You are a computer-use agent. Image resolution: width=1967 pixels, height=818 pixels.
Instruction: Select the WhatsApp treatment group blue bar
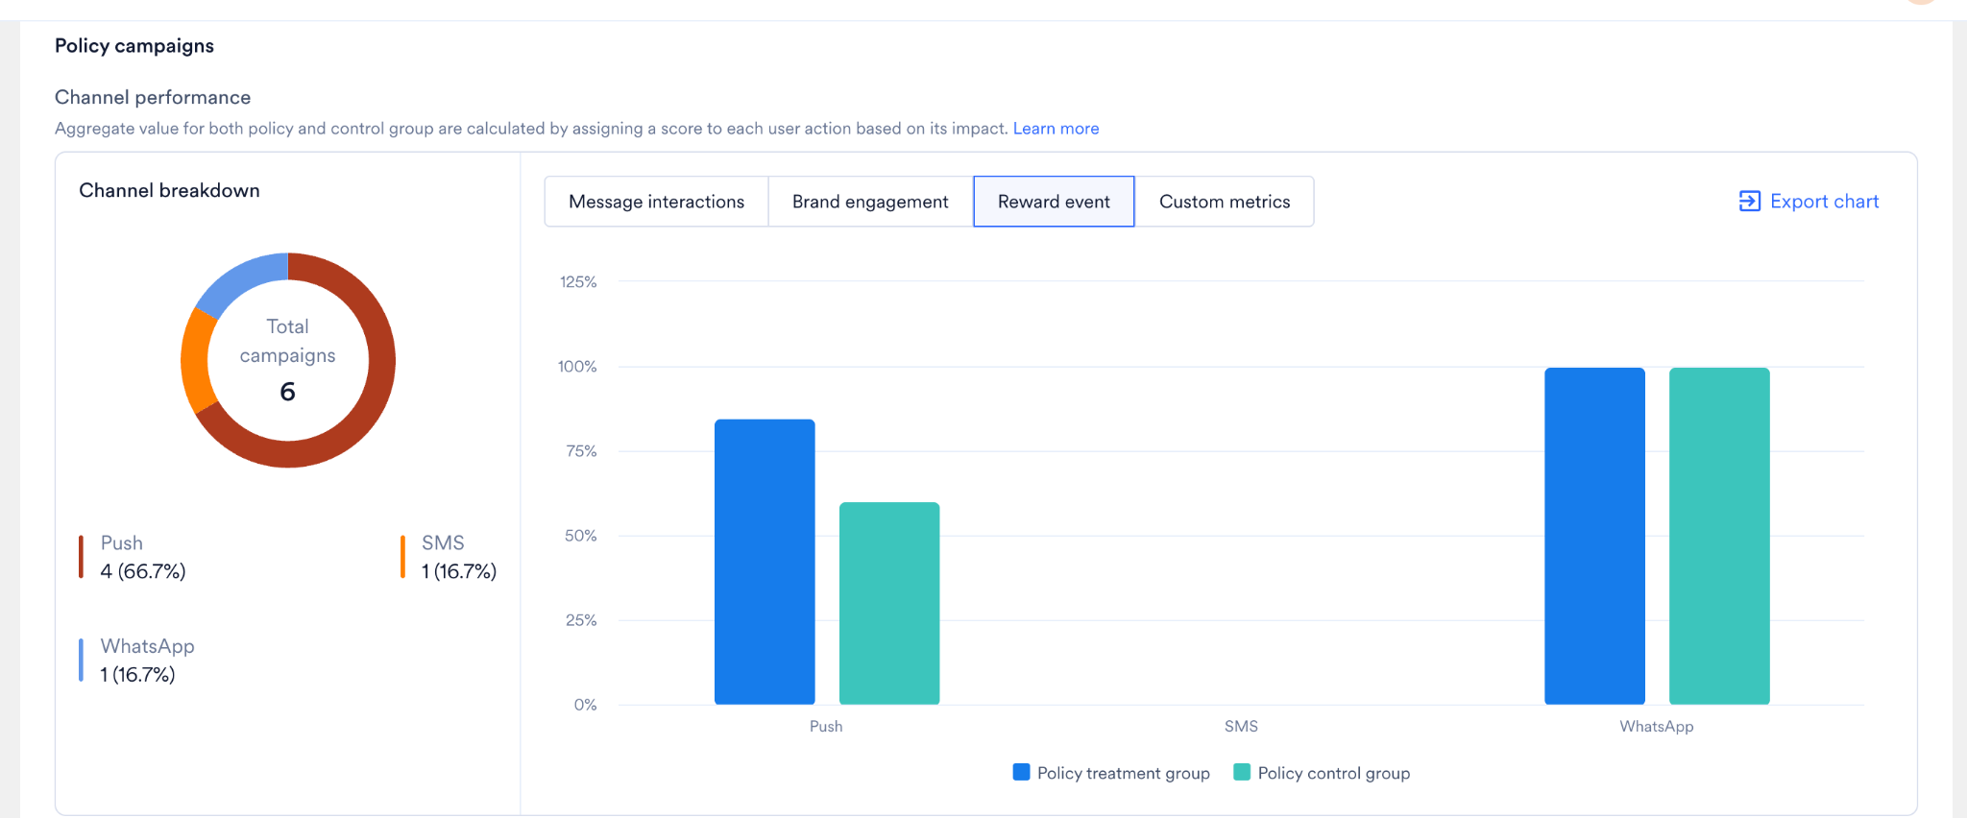coord(1594,536)
